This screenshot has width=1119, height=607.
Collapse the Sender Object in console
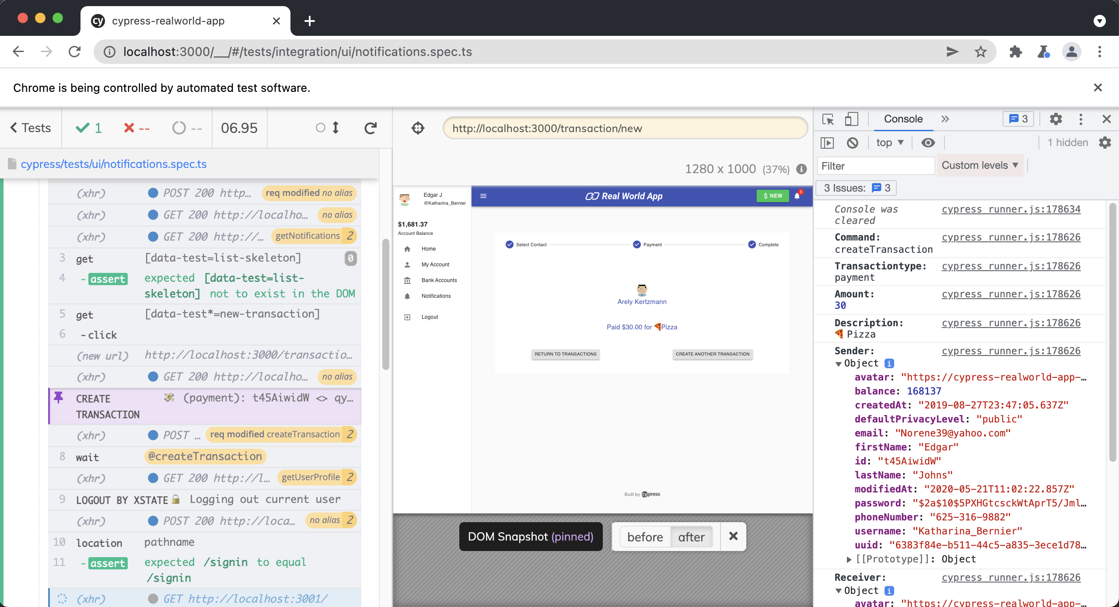coord(838,364)
